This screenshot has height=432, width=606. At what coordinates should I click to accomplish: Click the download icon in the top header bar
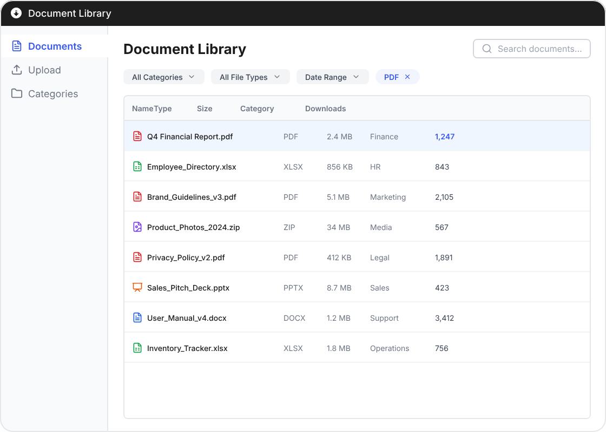[16, 13]
